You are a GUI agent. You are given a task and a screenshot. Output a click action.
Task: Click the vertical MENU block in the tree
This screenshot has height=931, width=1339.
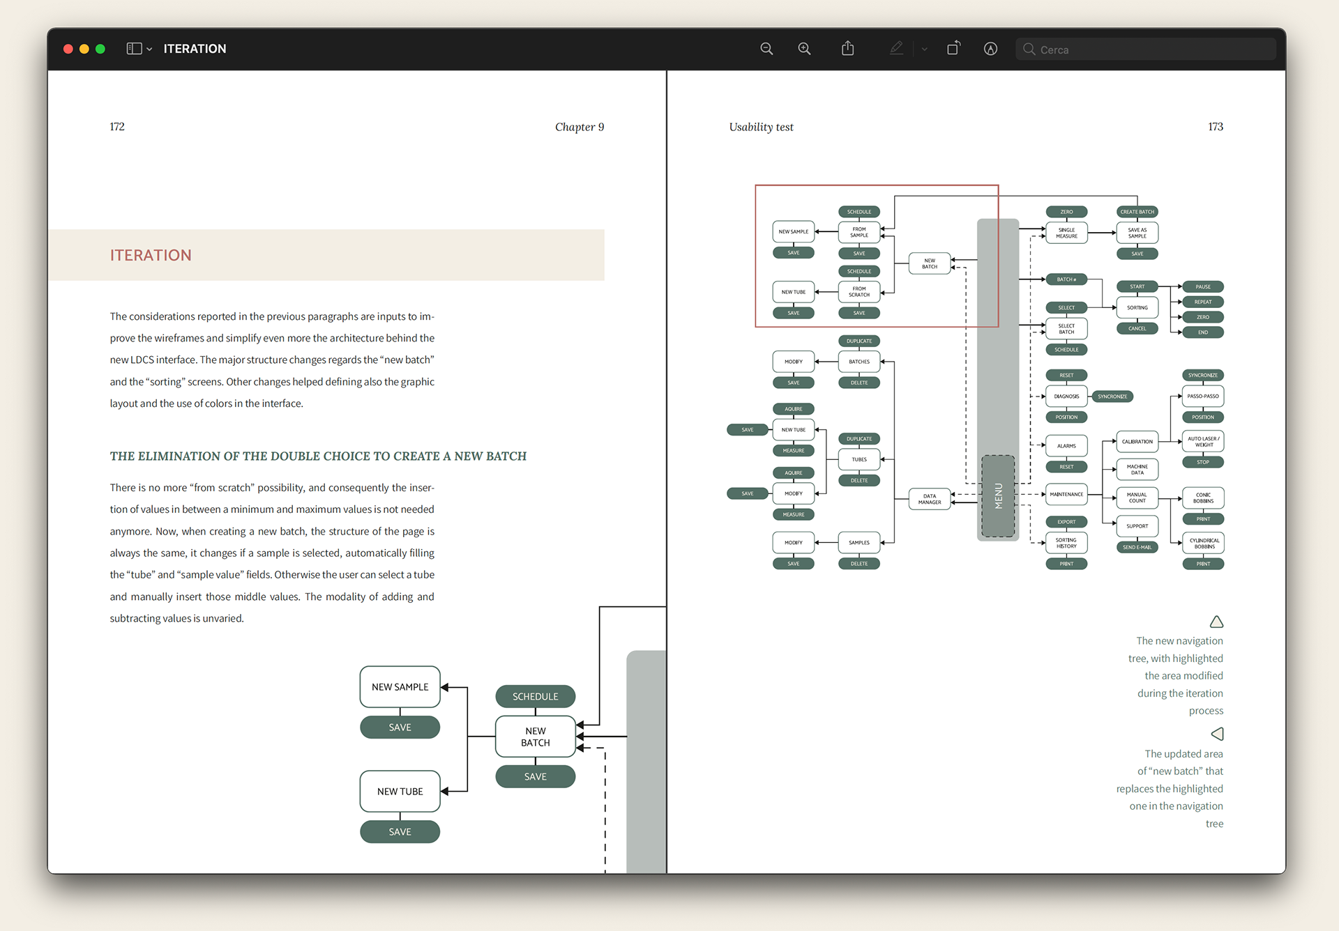click(x=998, y=496)
